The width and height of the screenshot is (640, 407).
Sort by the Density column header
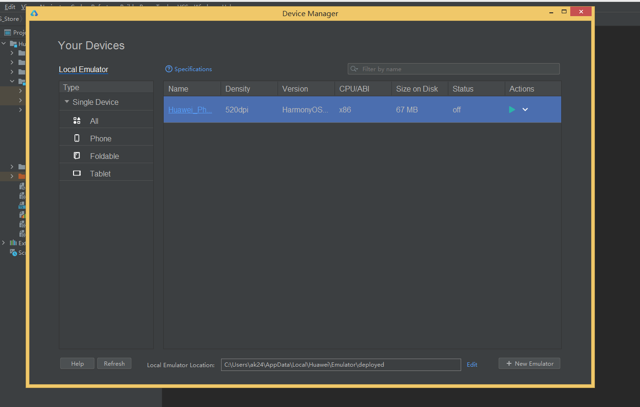pos(249,89)
